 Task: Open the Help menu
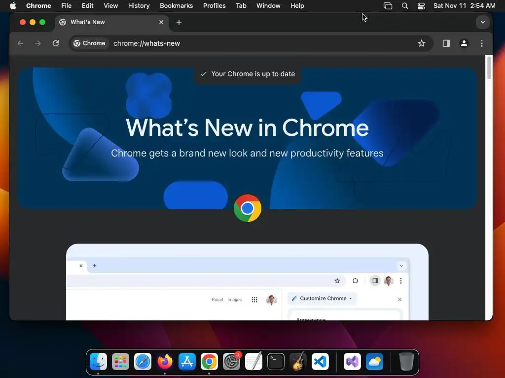coord(297,6)
